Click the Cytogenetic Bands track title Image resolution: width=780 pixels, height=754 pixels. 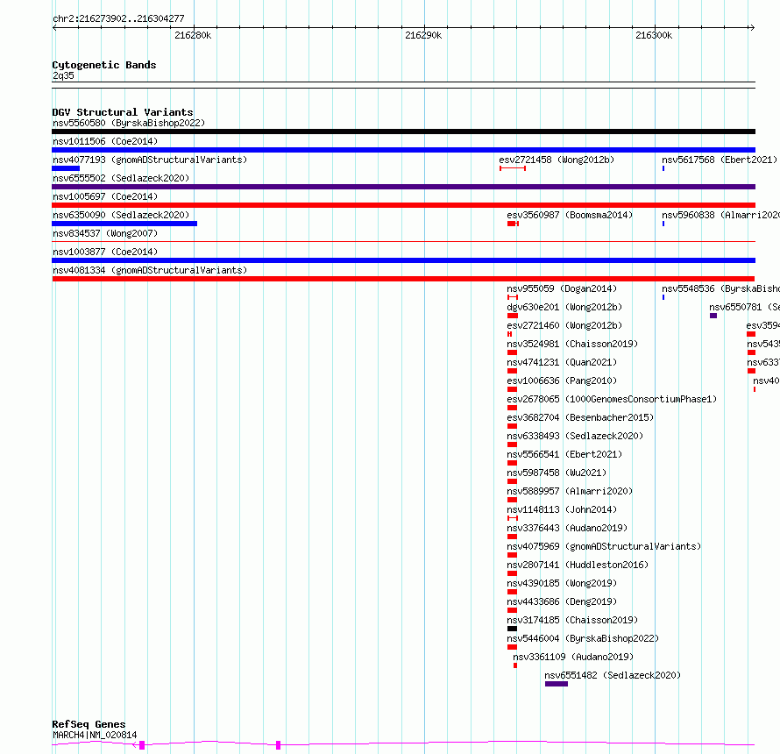104,65
